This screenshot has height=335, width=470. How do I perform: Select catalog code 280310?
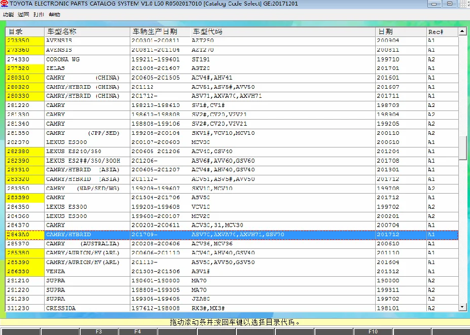[19, 78]
